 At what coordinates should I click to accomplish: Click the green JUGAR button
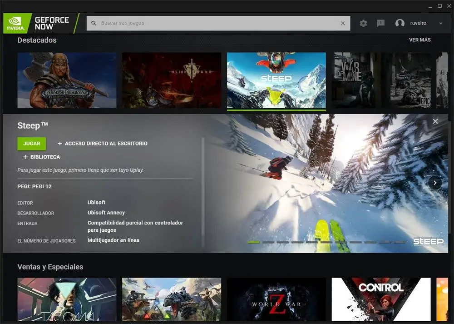point(32,144)
